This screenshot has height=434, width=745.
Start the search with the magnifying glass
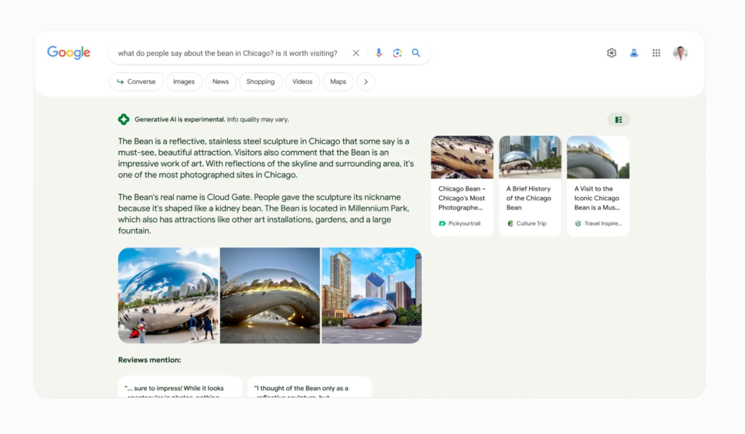(x=416, y=53)
